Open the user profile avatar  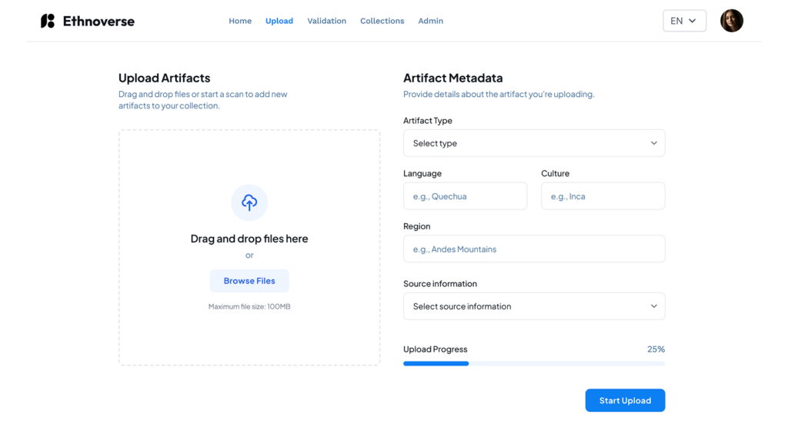coord(731,21)
